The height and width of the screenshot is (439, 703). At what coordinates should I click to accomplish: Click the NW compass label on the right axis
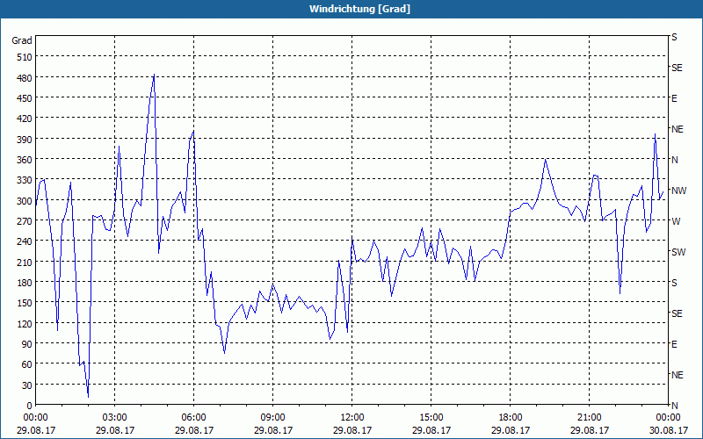point(678,191)
